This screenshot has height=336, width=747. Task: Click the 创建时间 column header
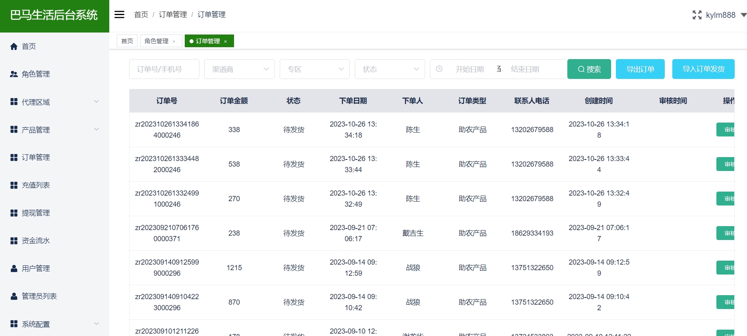pyautogui.click(x=599, y=101)
